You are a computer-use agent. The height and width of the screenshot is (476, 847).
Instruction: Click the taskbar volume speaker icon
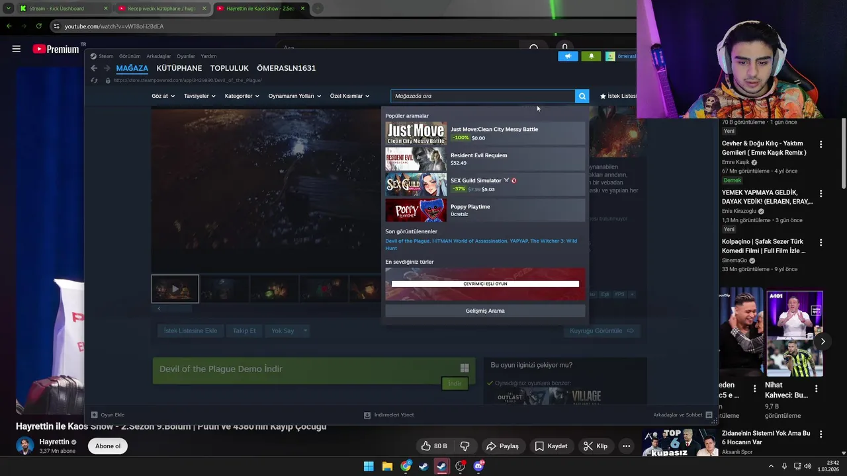pyautogui.click(x=808, y=466)
